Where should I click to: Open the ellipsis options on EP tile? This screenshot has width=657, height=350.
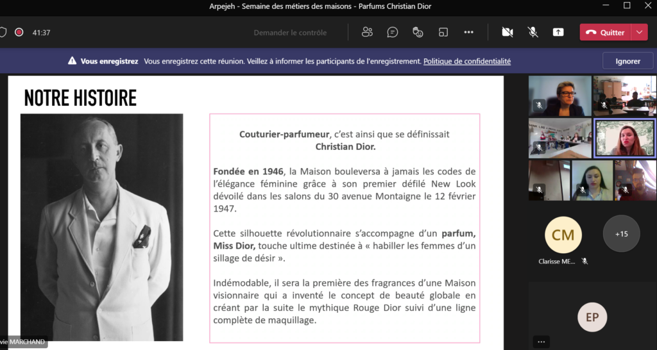click(541, 342)
